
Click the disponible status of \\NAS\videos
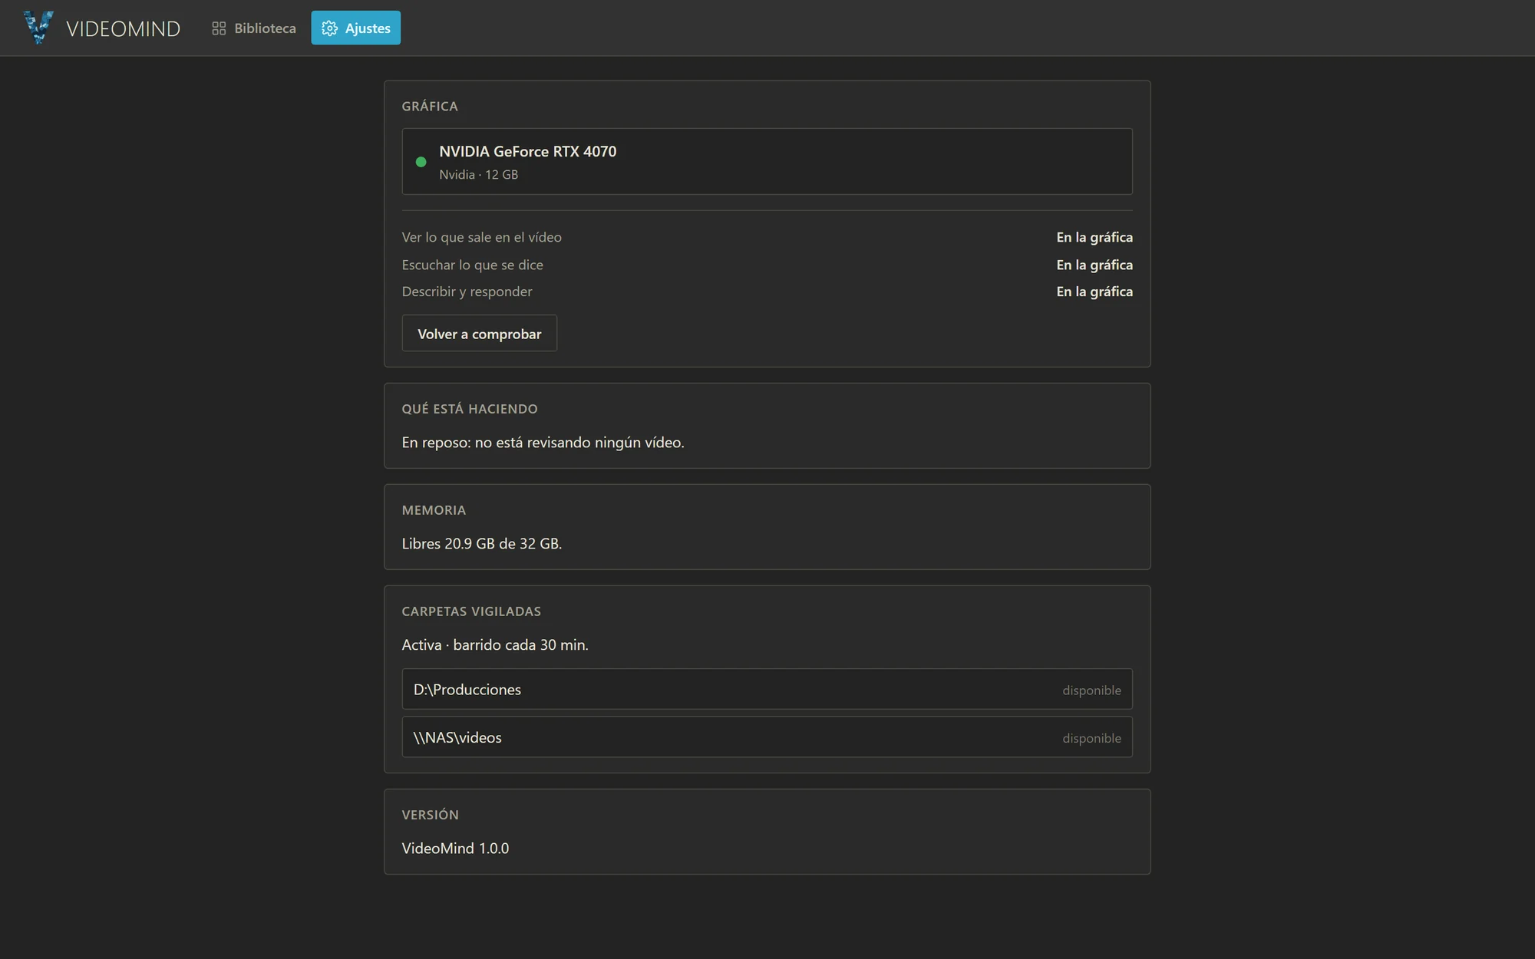click(x=1091, y=738)
